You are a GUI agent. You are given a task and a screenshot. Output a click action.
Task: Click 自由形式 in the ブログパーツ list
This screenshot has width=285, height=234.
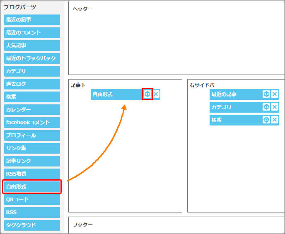32,187
